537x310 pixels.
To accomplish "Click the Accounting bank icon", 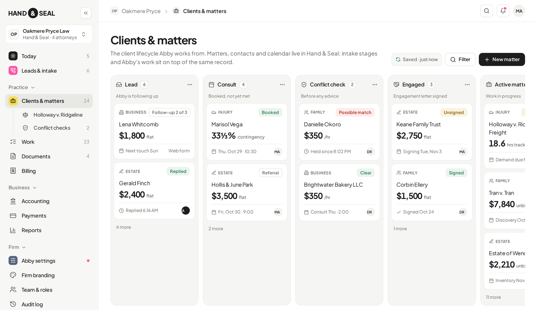I will [x=13, y=201].
